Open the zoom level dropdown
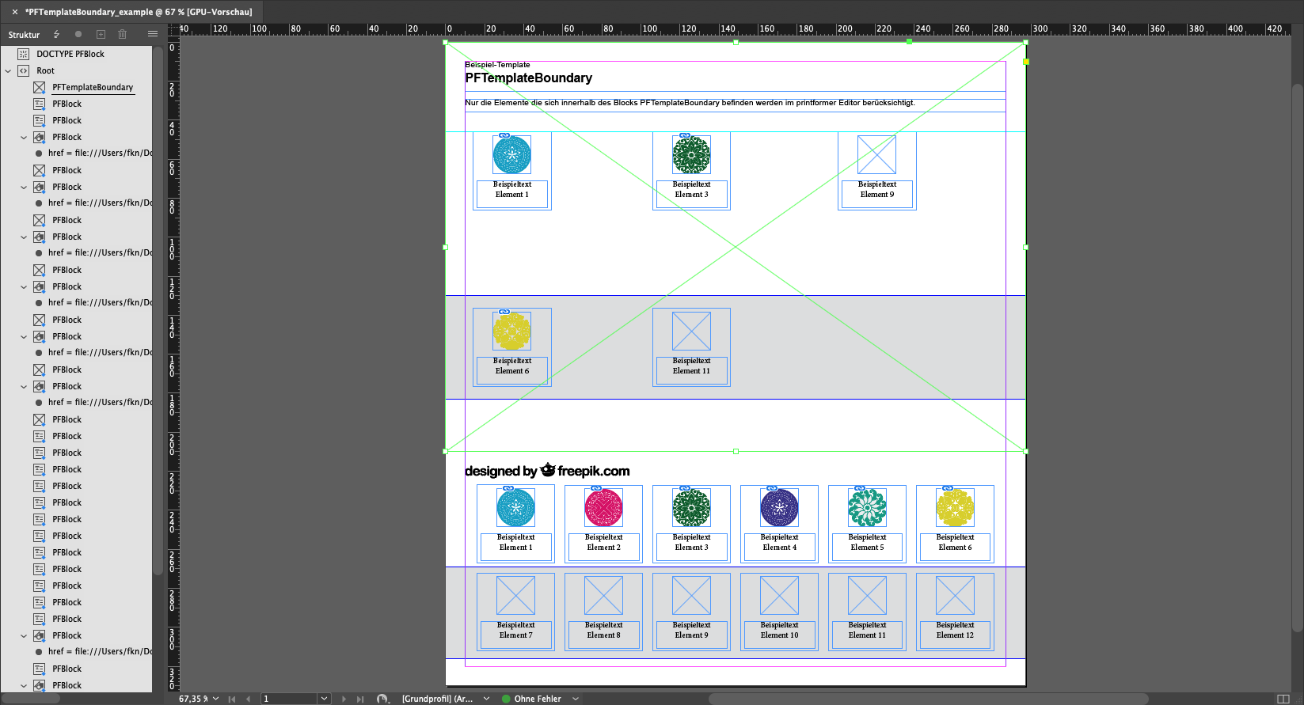 (x=215, y=699)
